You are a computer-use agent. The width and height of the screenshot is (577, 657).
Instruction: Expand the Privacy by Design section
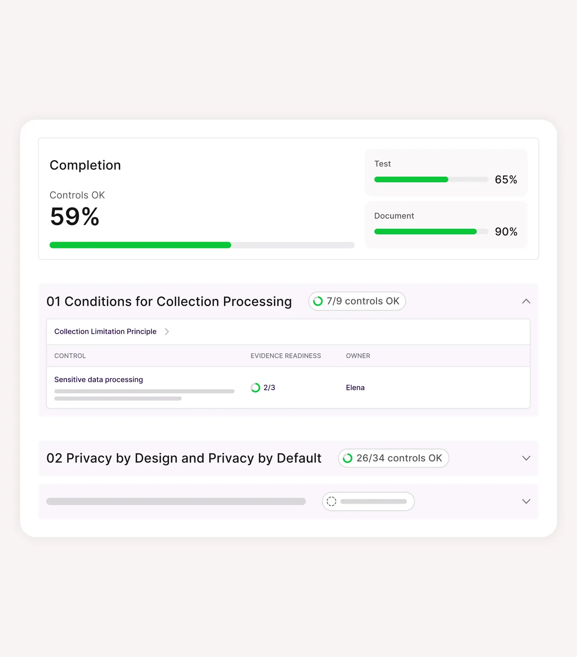[x=526, y=458]
